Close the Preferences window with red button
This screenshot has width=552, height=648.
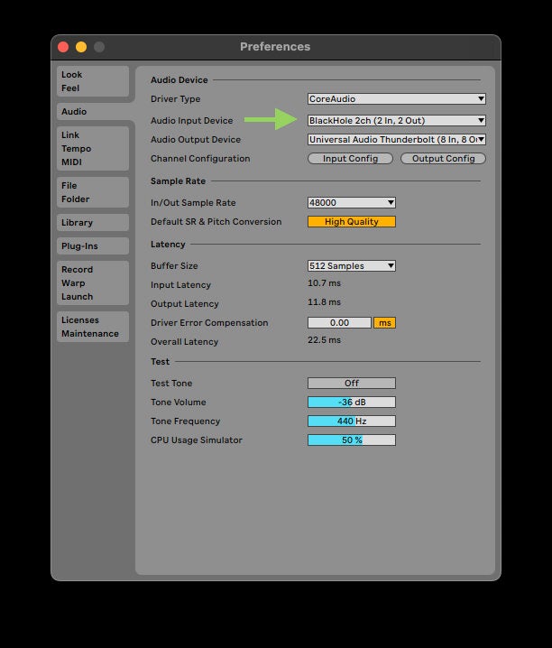pyautogui.click(x=63, y=47)
